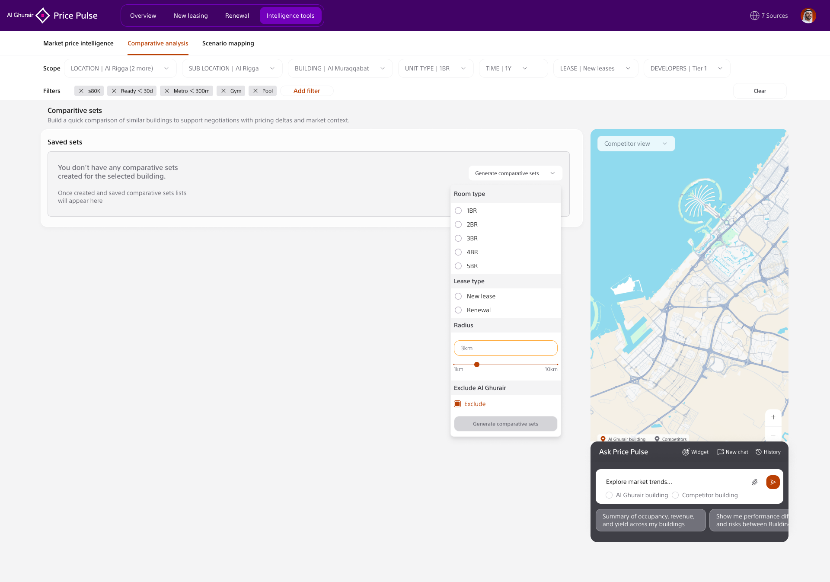The image size is (830, 582).
Task: Click the Clear filters button
Action: pyautogui.click(x=760, y=91)
